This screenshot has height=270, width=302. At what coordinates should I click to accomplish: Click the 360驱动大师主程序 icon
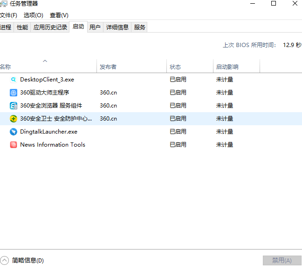click(x=14, y=93)
